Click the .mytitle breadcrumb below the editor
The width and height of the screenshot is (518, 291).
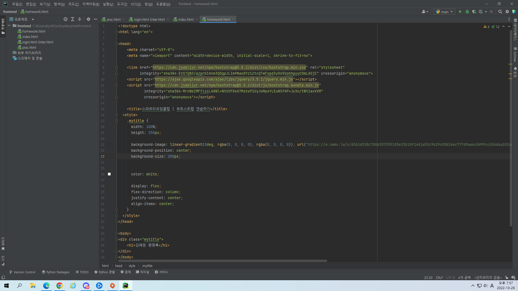pos(147,266)
